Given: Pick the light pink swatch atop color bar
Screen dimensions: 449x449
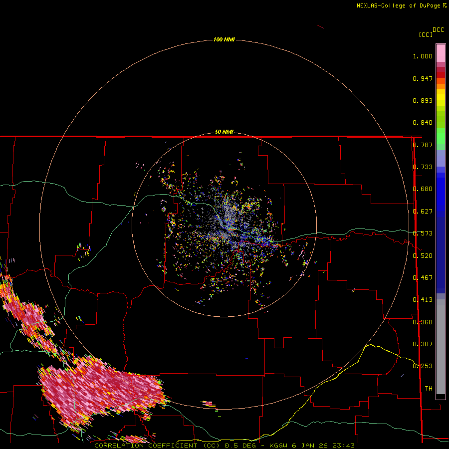Looking at the screenshot, I should pyautogui.click(x=441, y=53).
